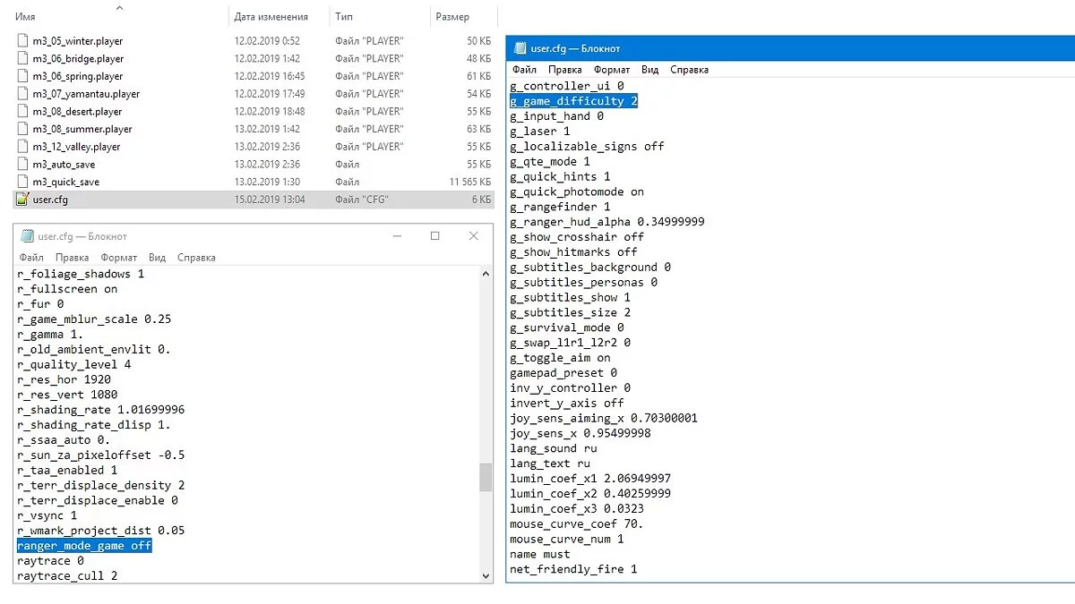This screenshot has width=1075, height=604.
Task: Select the user.cfg file icon in list
Action: [x=23, y=200]
